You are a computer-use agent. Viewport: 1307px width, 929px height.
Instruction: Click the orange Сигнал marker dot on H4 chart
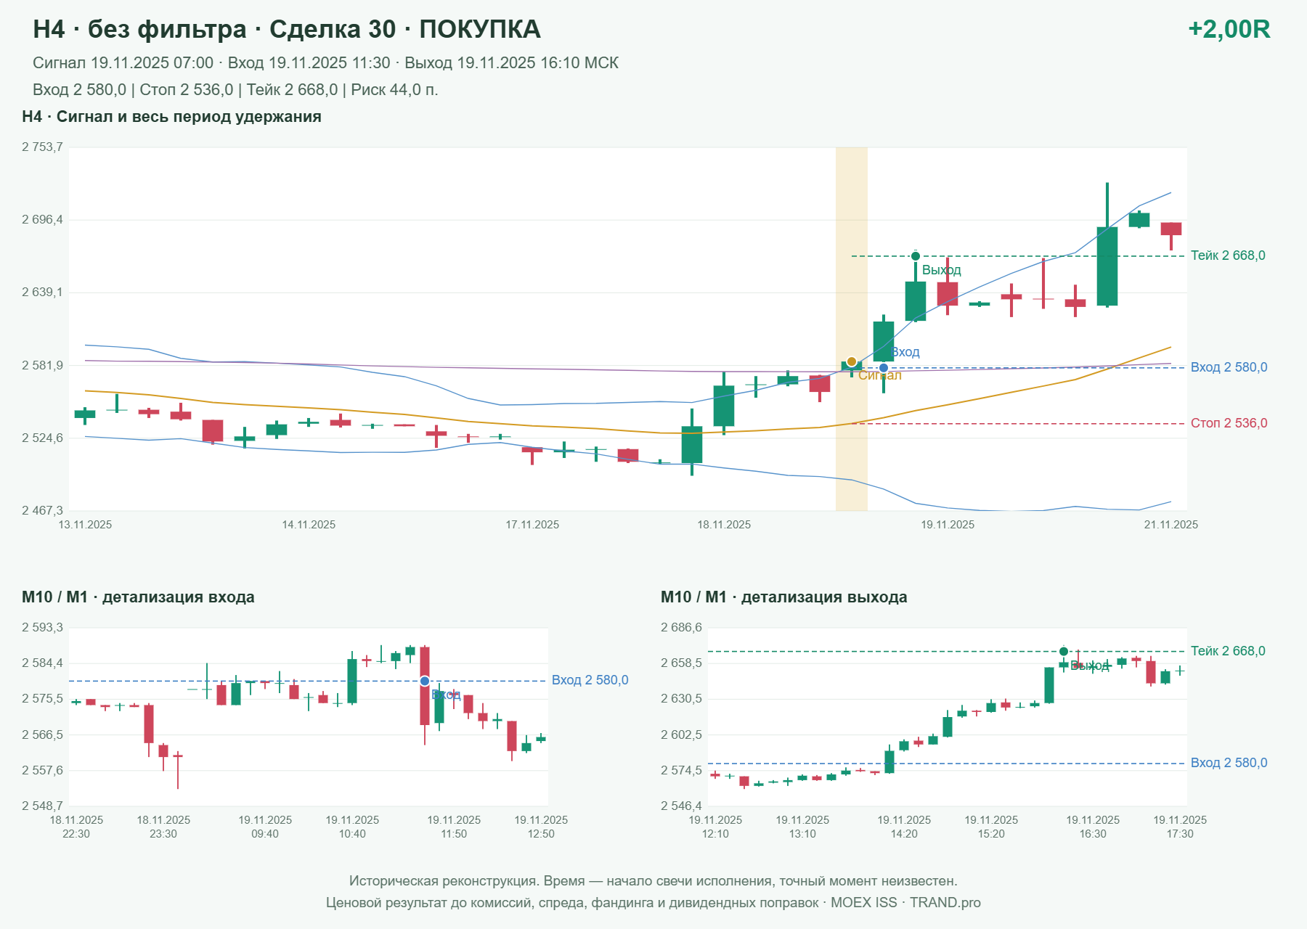(852, 361)
